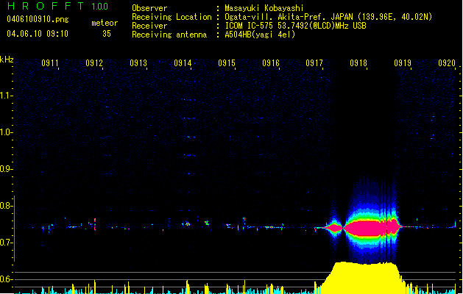Click the HROFFT program title
The width and height of the screenshot is (463, 294).
tap(46, 6)
